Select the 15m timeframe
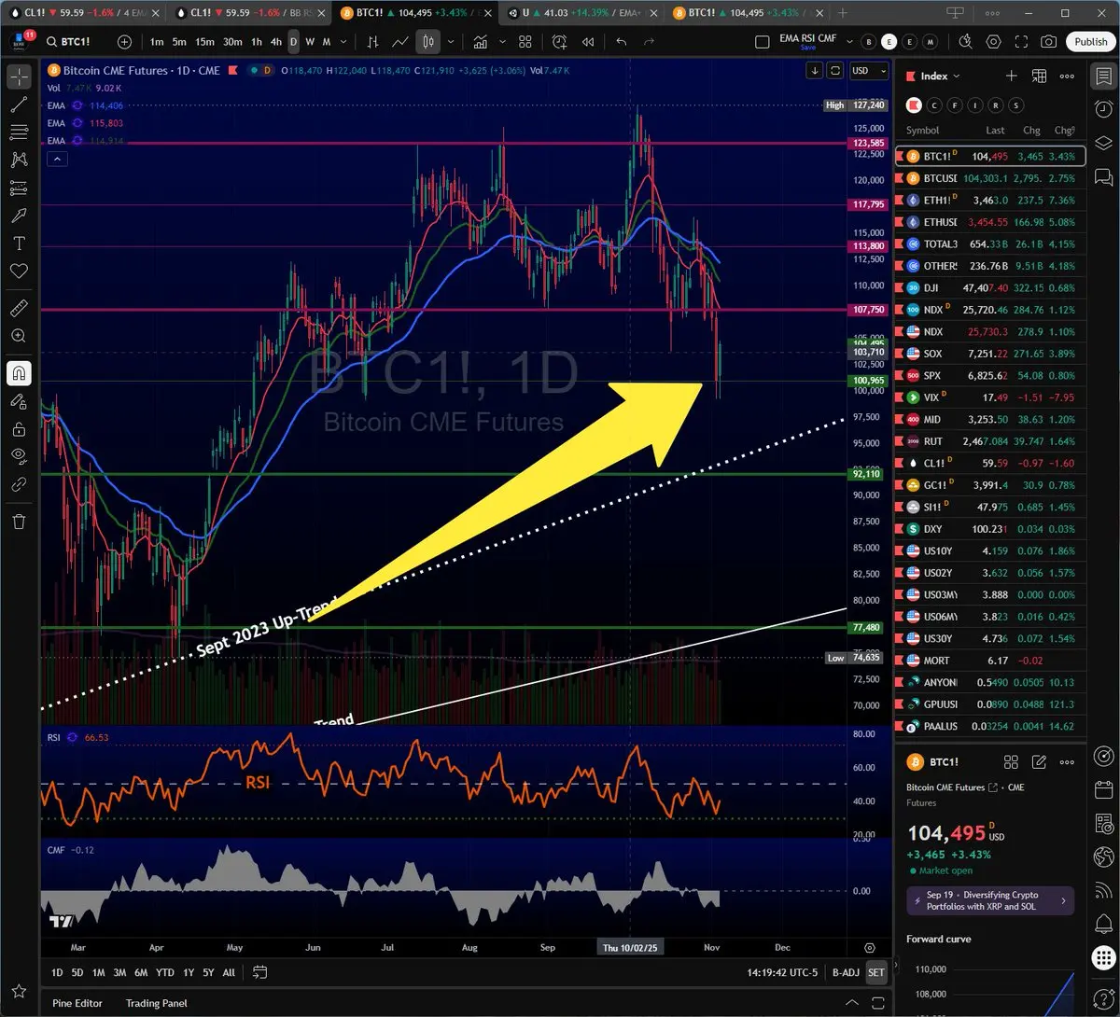1120x1017 pixels. pyautogui.click(x=204, y=42)
